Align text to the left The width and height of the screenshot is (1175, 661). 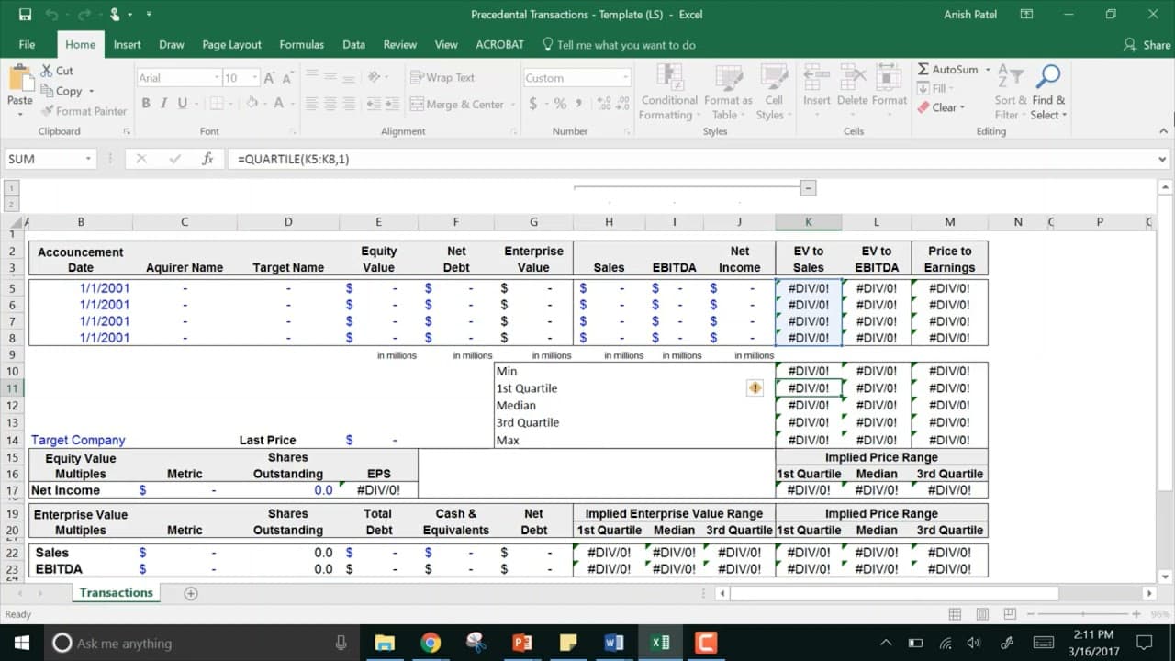pyautogui.click(x=312, y=105)
